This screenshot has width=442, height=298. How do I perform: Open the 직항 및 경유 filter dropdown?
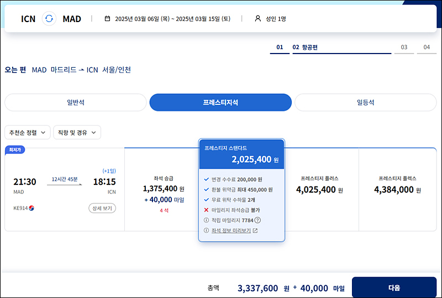(77, 132)
